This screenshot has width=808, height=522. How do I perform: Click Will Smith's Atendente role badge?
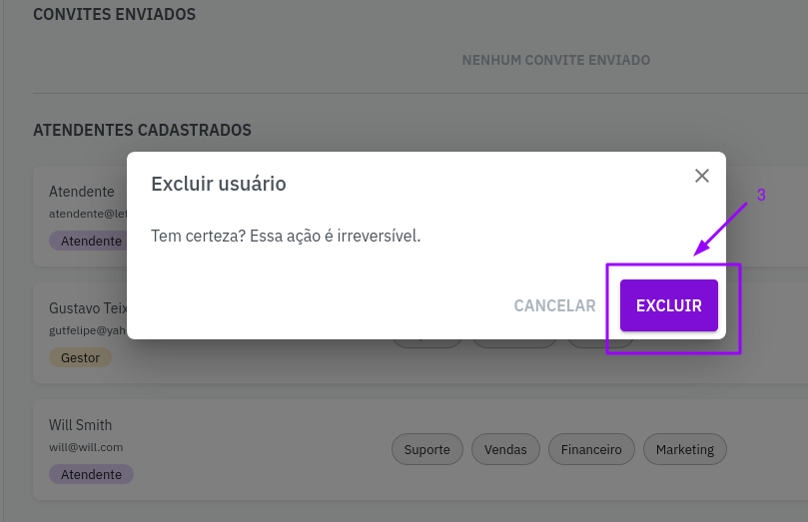pos(91,474)
